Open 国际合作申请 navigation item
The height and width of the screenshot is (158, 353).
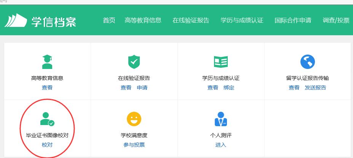[x=293, y=20]
